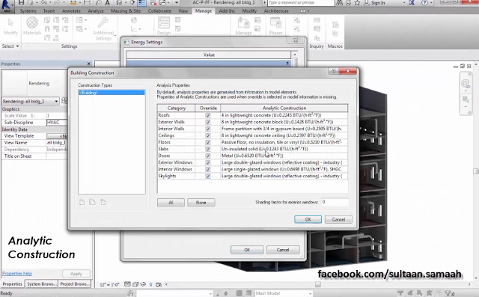The height and width of the screenshot is (297, 479).
Task: Click the new construction type icon
Action: click(82, 202)
